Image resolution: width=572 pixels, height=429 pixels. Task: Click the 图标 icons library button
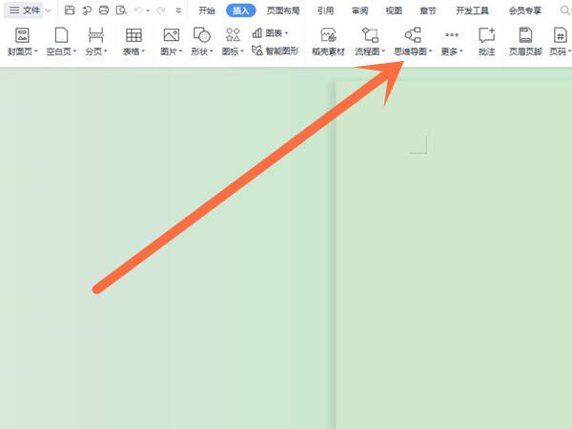(233, 42)
